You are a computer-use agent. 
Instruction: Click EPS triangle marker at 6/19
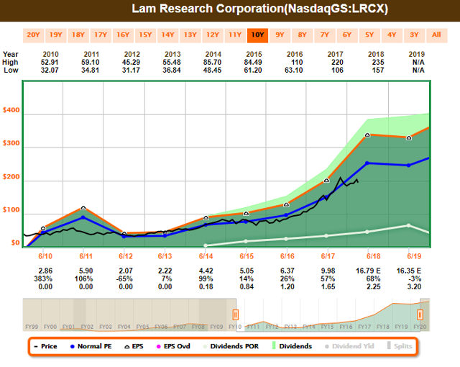click(x=409, y=137)
